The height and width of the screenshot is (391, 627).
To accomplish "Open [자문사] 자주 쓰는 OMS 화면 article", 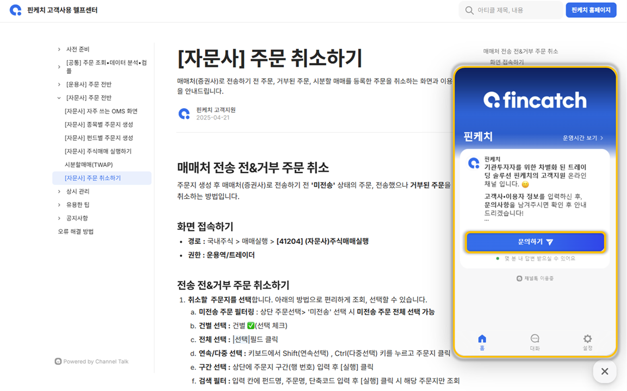I will pyautogui.click(x=101, y=111).
